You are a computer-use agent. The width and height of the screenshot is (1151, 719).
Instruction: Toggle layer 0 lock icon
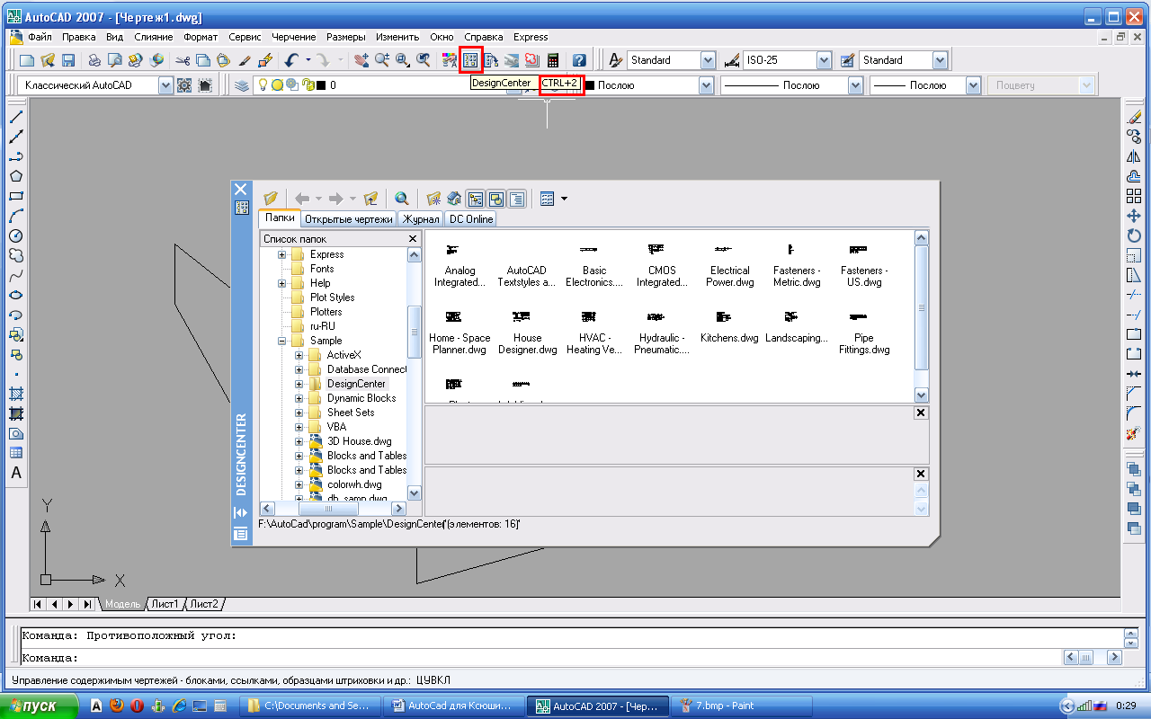[x=307, y=85]
